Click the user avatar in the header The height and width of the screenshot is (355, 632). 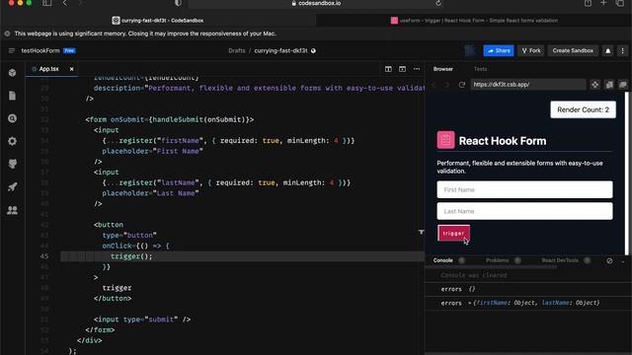(470, 50)
